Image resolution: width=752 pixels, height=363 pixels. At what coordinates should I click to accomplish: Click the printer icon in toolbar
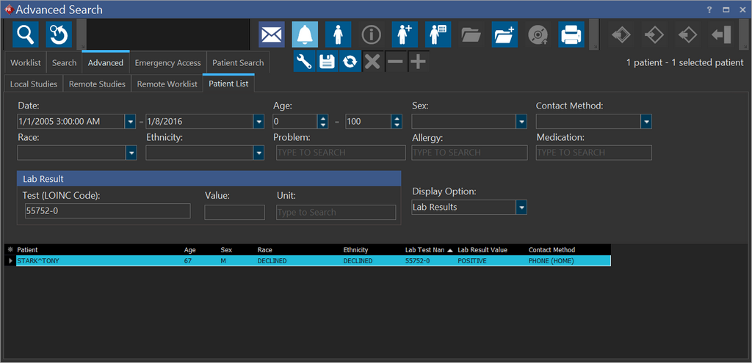[x=571, y=34]
